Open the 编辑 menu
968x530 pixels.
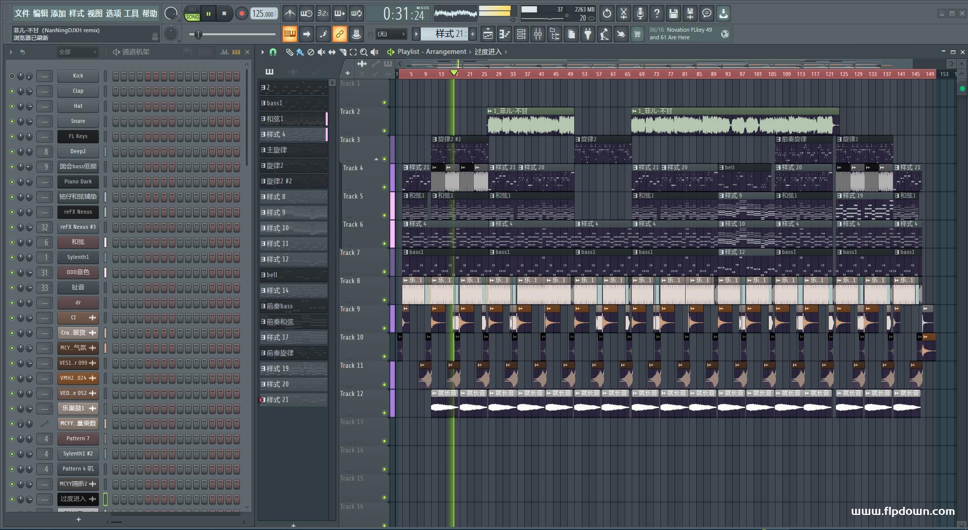click(x=40, y=14)
